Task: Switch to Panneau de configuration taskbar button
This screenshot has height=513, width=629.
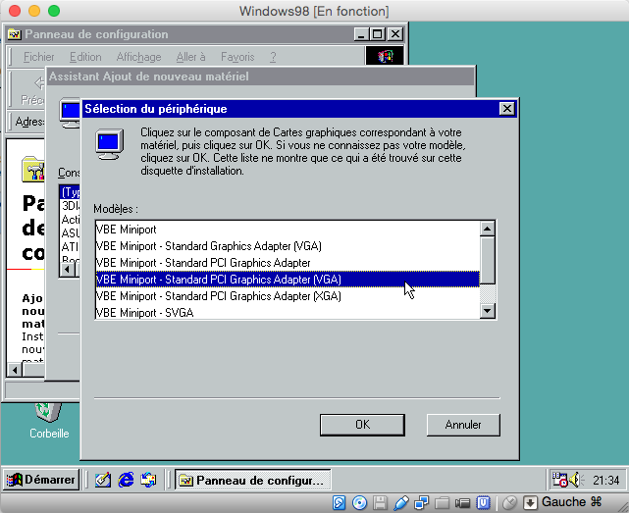Action: [253, 480]
